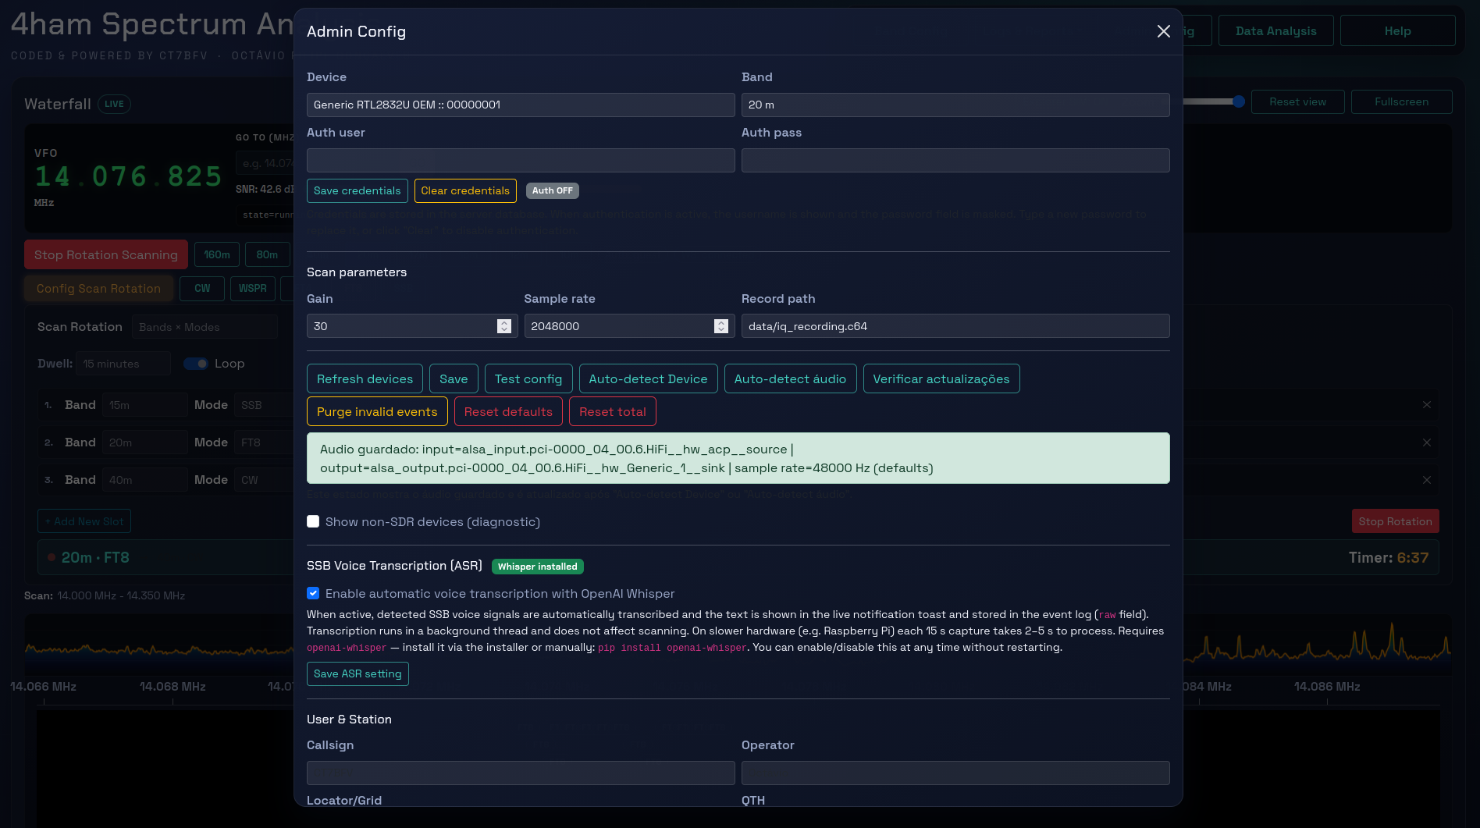Viewport: 1480px width, 828px height.
Task: Open the Device dropdown
Action: pyautogui.click(x=521, y=105)
